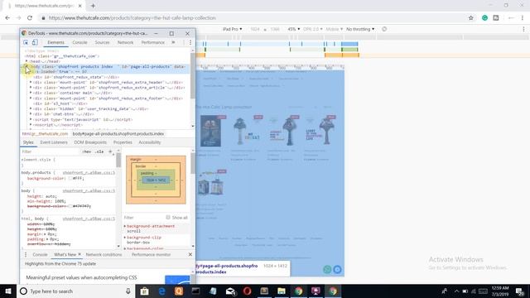Expand background-attachment computed property
Screen dimensions: 530x298
(125, 226)
